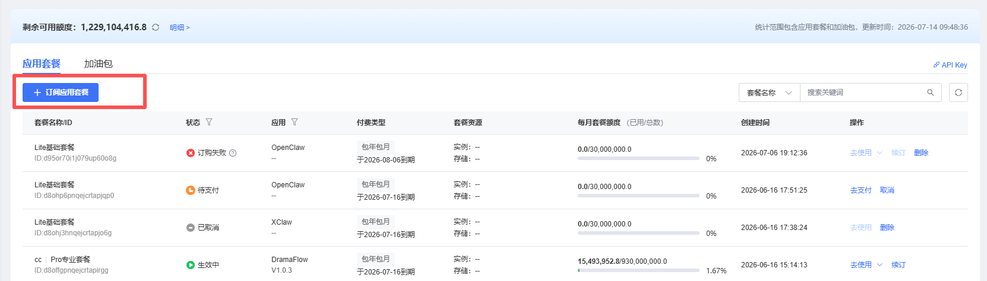Viewport: 987px width, 281px height.
Task: Open the 套餐名称 search type dropdown
Action: [769, 92]
